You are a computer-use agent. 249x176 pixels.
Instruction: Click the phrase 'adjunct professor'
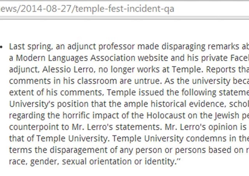pos(101,47)
